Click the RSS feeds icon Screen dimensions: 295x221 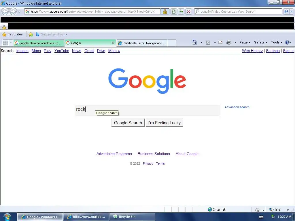[x=208, y=43]
